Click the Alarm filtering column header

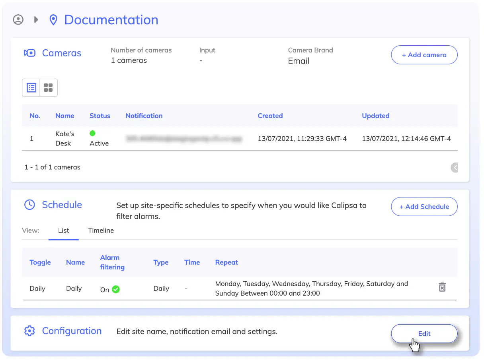112,262
